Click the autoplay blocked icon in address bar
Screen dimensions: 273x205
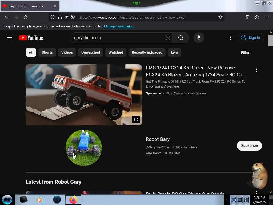pyautogui.click(x=73, y=17)
